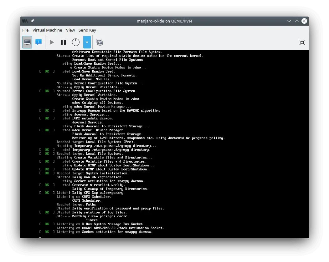This screenshot has height=262, width=329.
Task: Pause the virtual machine
Action: click(63, 42)
